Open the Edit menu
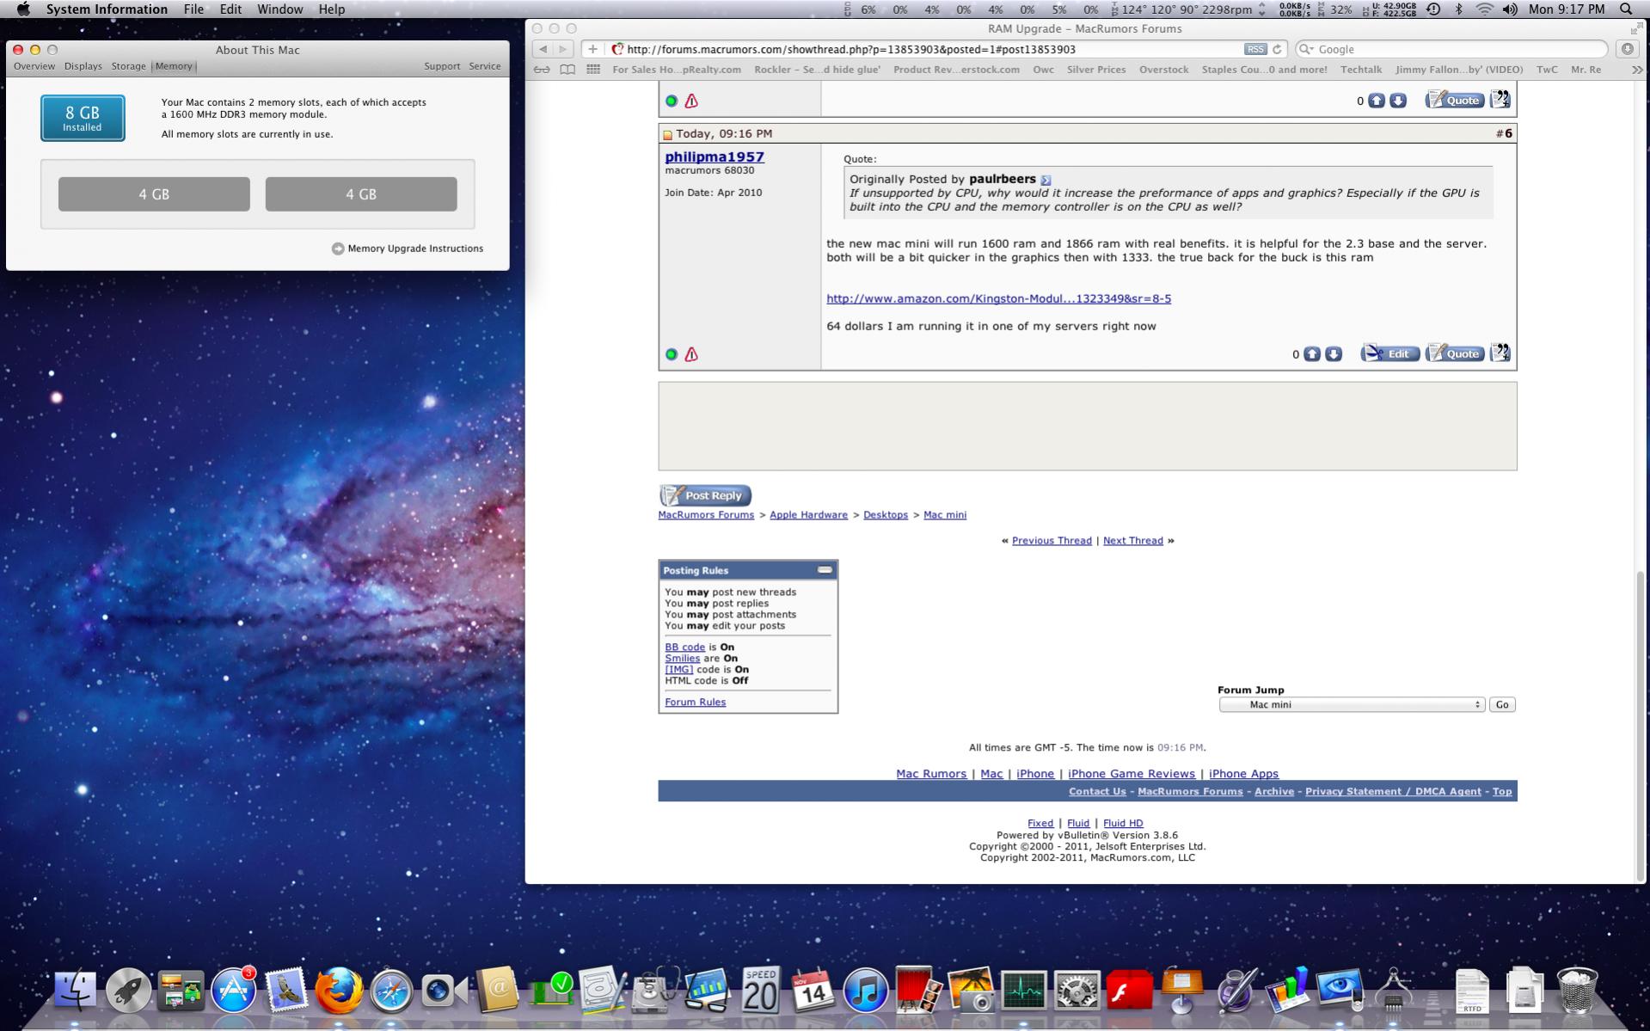 tap(230, 9)
